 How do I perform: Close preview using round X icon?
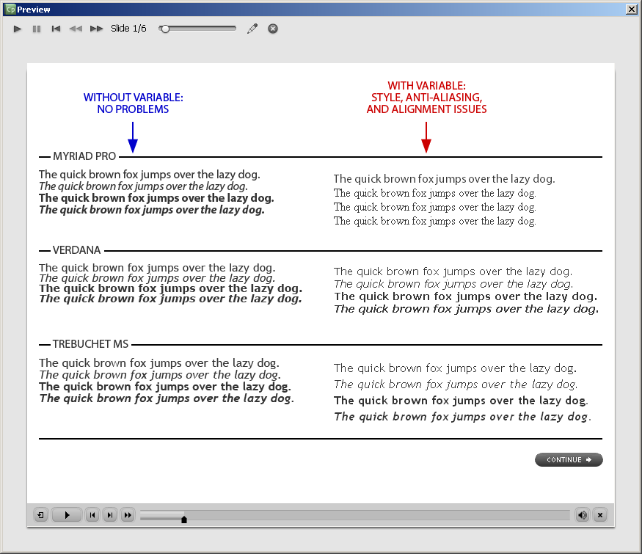click(273, 29)
